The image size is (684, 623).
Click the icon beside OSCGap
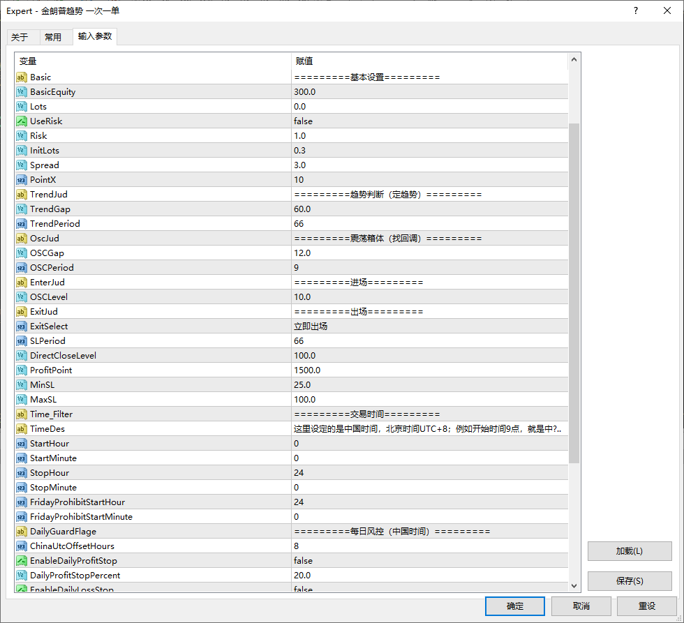pyautogui.click(x=22, y=253)
